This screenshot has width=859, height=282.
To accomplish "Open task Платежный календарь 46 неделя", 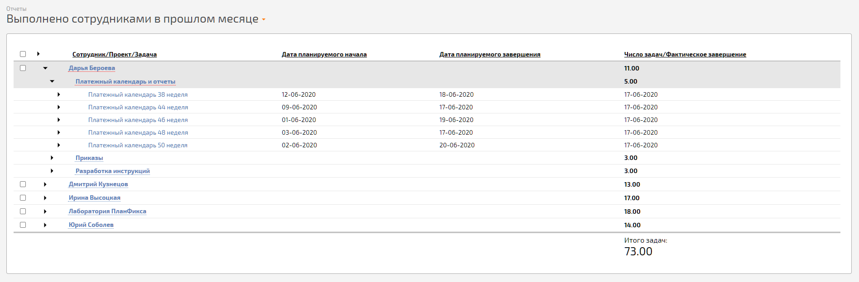I will [x=138, y=120].
